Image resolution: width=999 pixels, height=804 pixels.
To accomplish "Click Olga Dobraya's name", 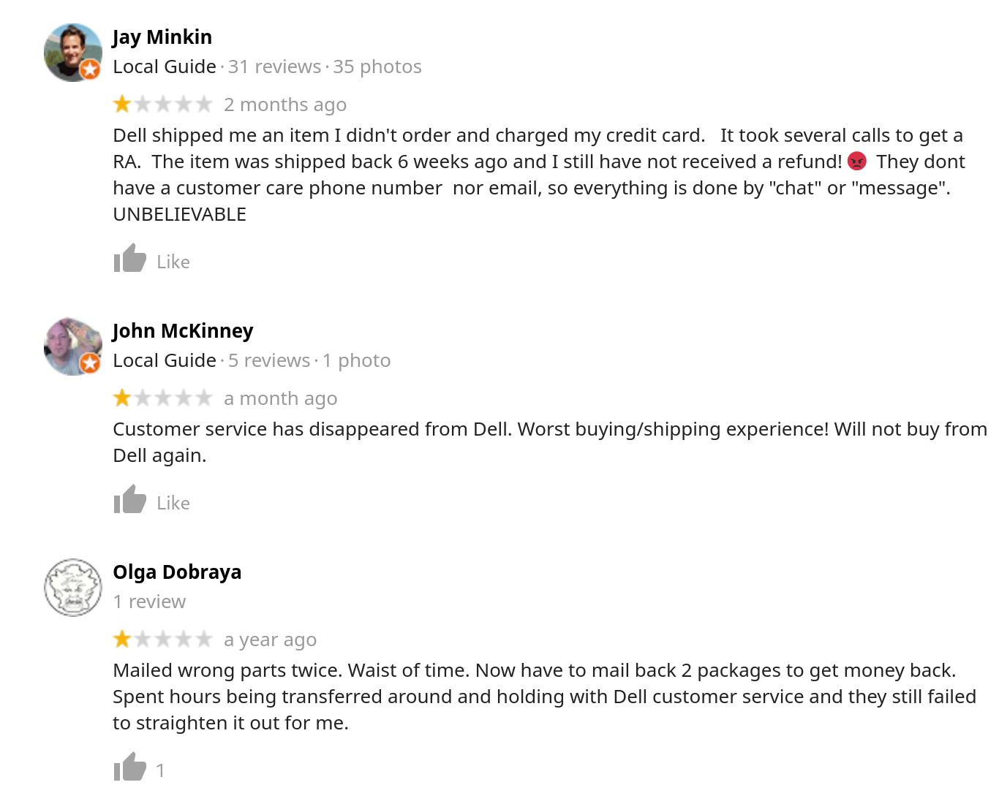I will (177, 572).
